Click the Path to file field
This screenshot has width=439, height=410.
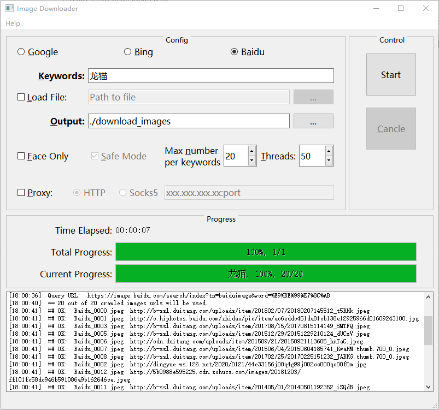pyautogui.click(x=189, y=97)
